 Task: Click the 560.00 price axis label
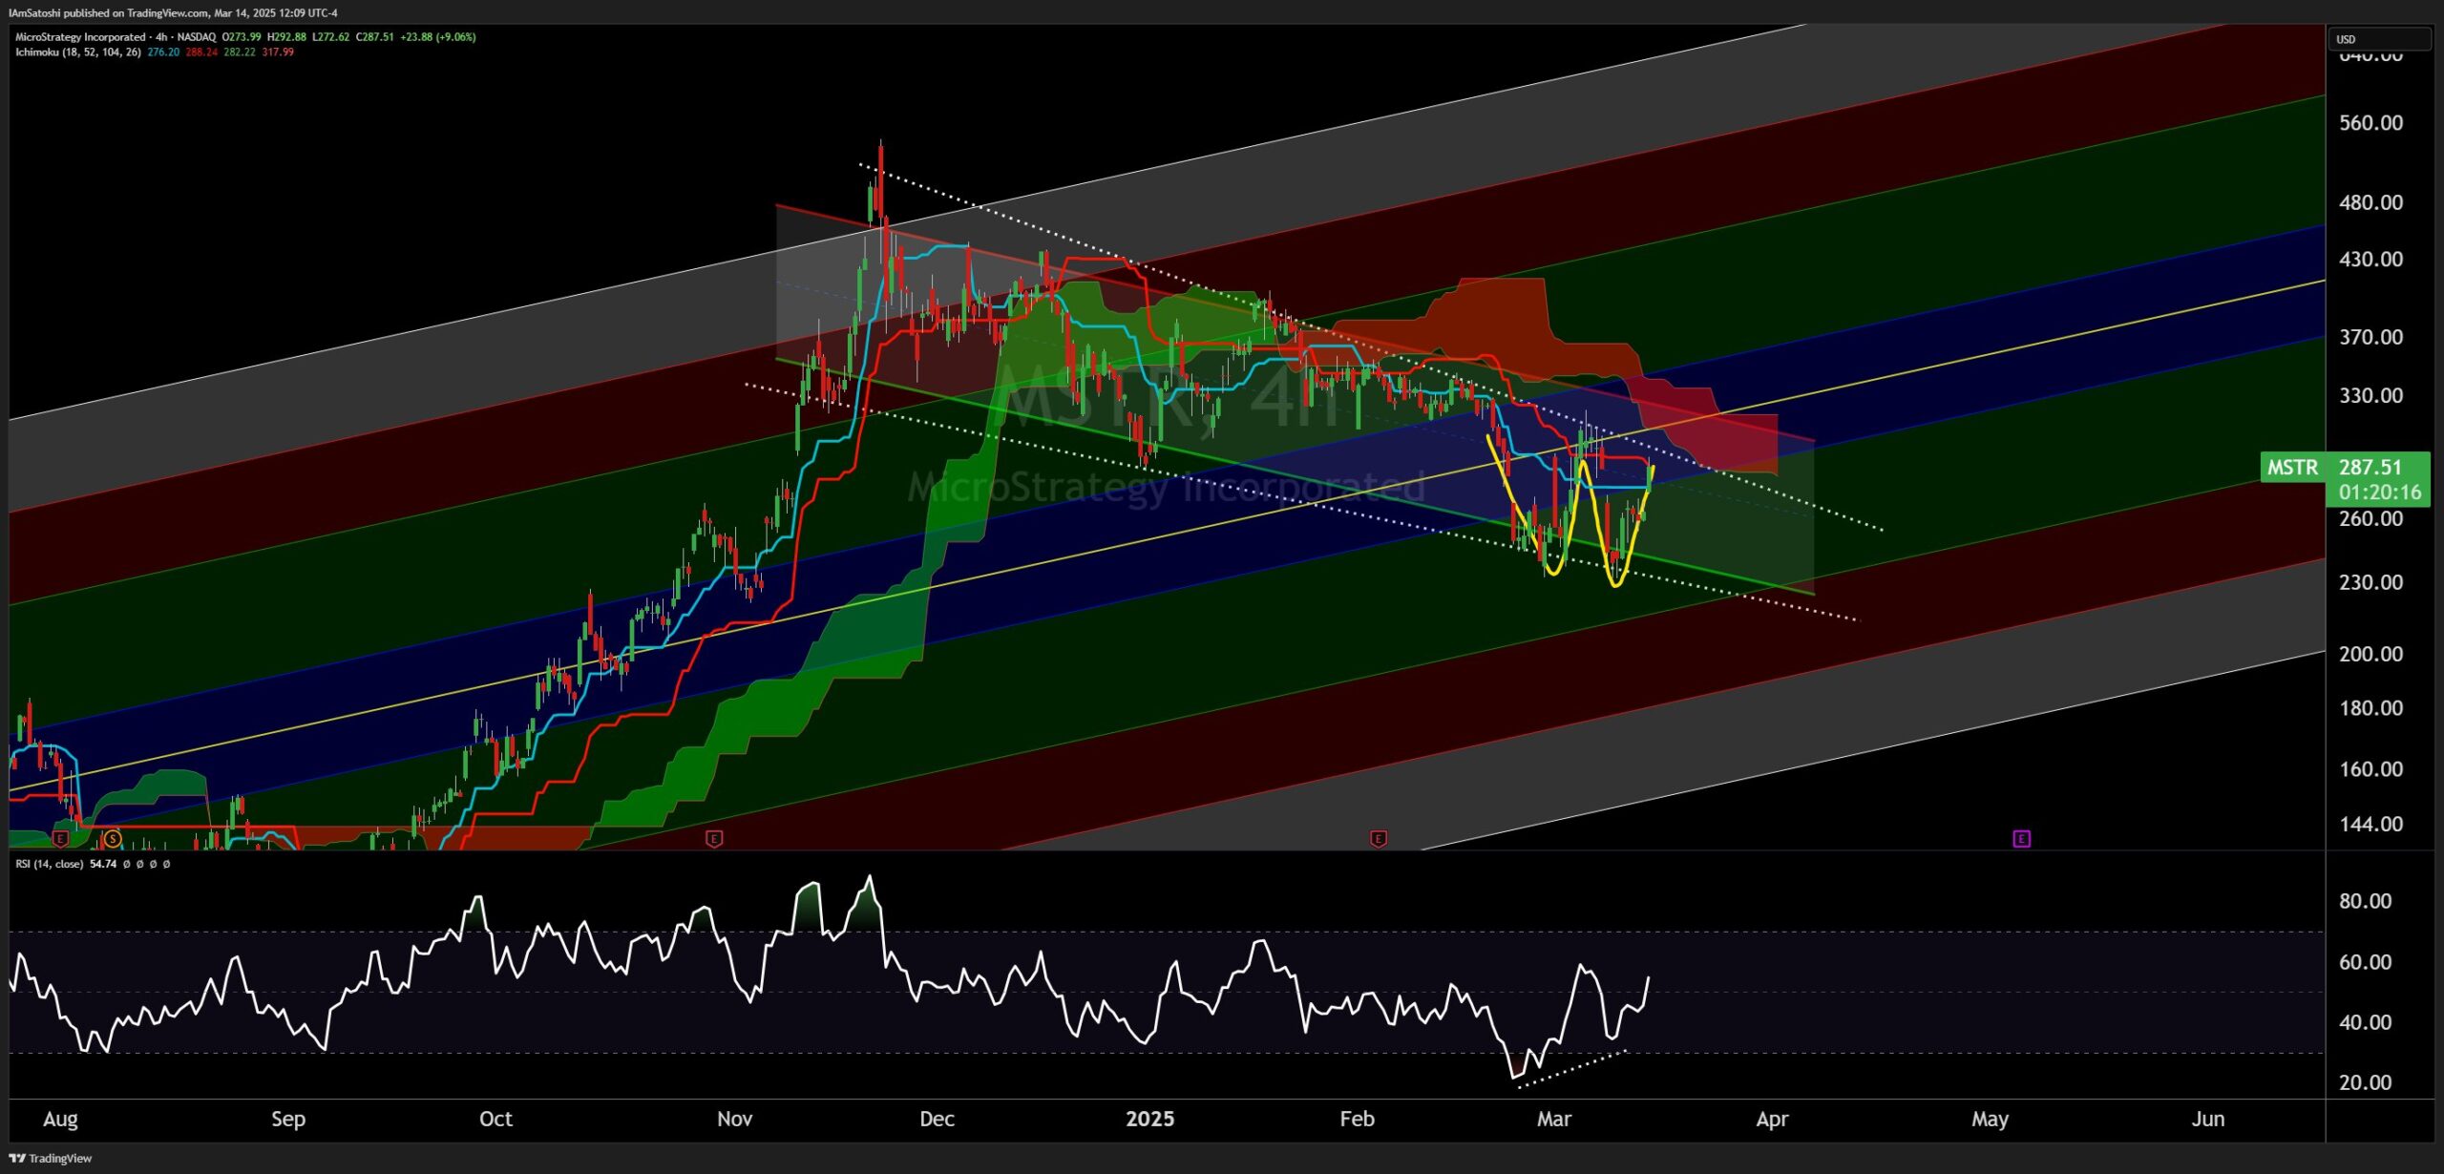tap(2370, 123)
